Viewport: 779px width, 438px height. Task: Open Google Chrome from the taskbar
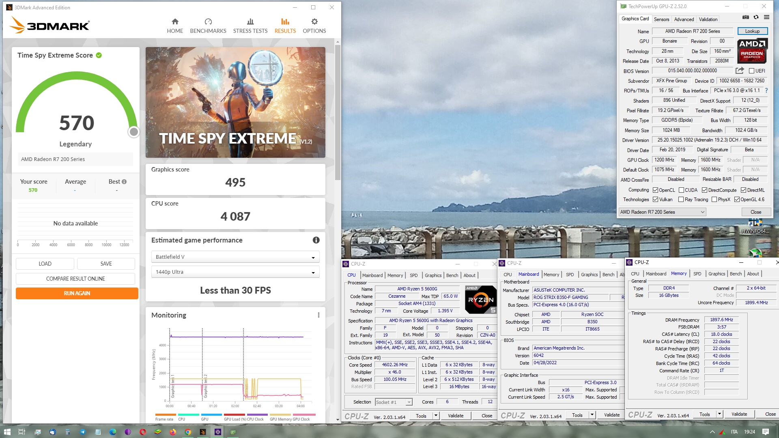188,432
